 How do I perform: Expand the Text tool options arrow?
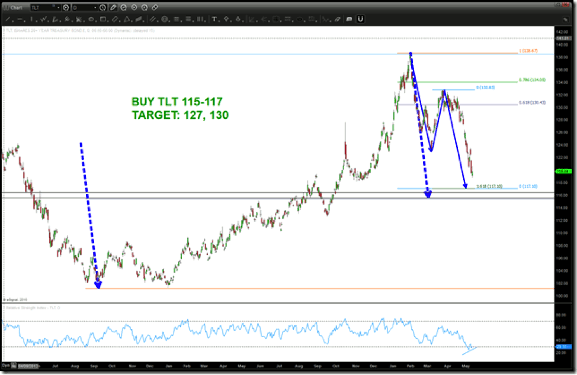219,21
